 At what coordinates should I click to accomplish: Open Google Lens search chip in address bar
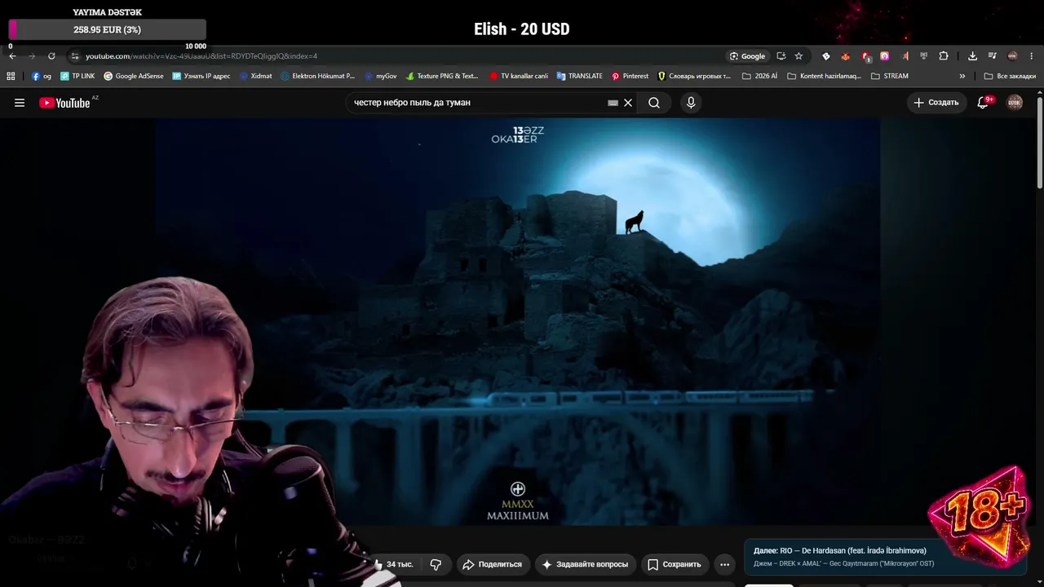pyautogui.click(x=748, y=56)
